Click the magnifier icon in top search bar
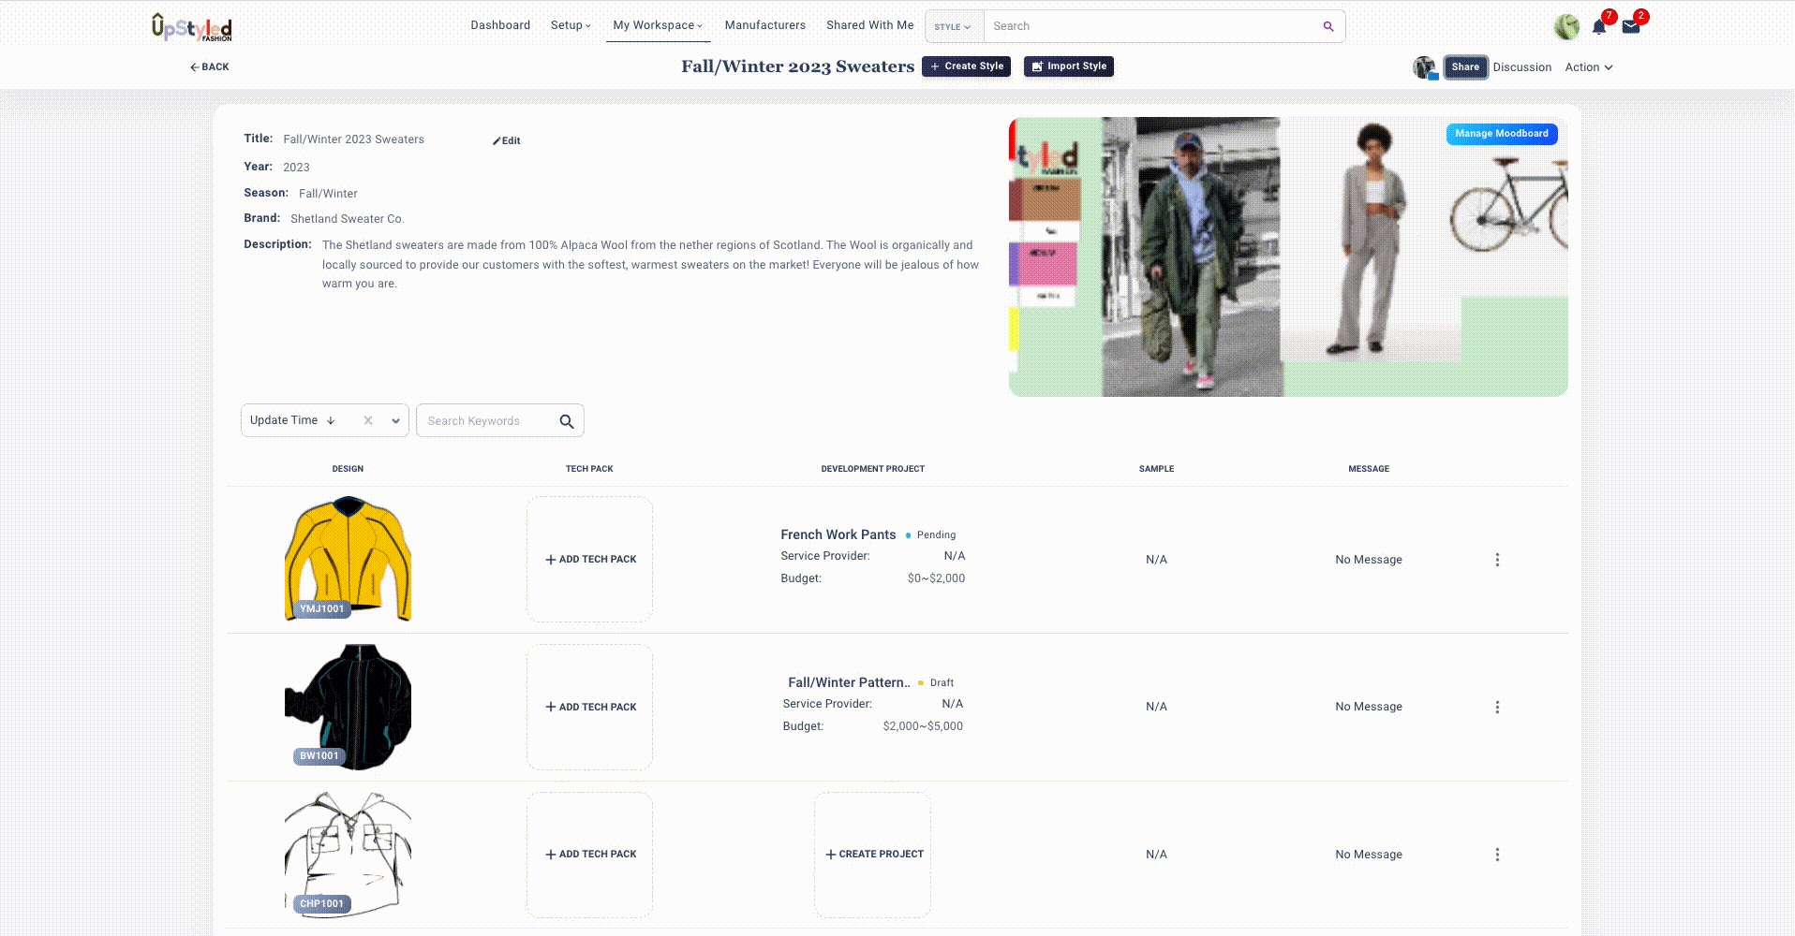This screenshot has width=1795, height=936. point(1328,26)
